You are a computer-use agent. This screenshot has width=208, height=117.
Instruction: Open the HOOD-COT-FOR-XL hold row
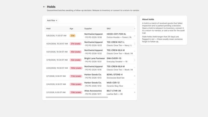click(x=90, y=36)
